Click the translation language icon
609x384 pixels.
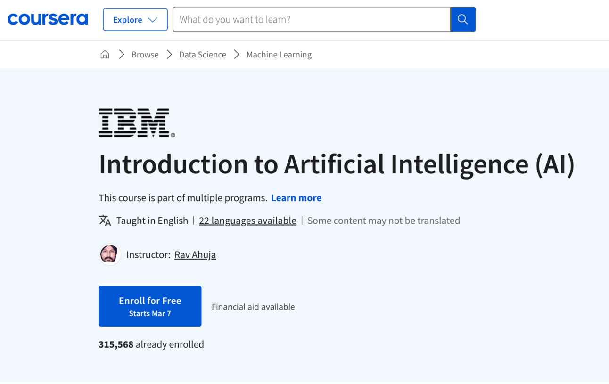(x=105, y=221)
